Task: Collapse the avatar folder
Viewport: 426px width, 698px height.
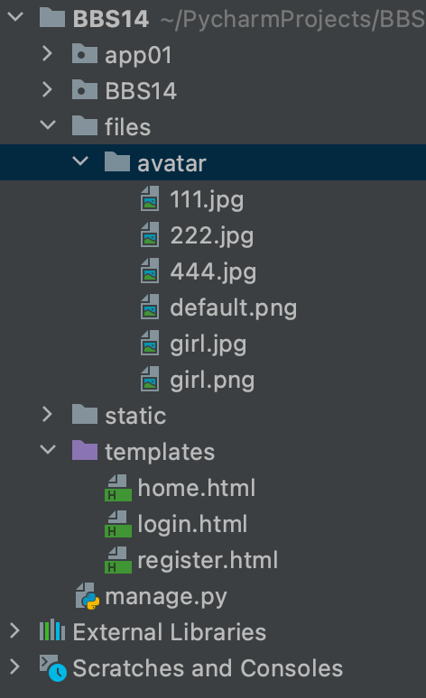Action: click(x=80, y=161)
